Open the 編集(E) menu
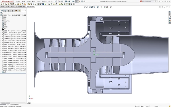Screen dimensions: 171x107 pyautogui.click(x=23, y=1)
